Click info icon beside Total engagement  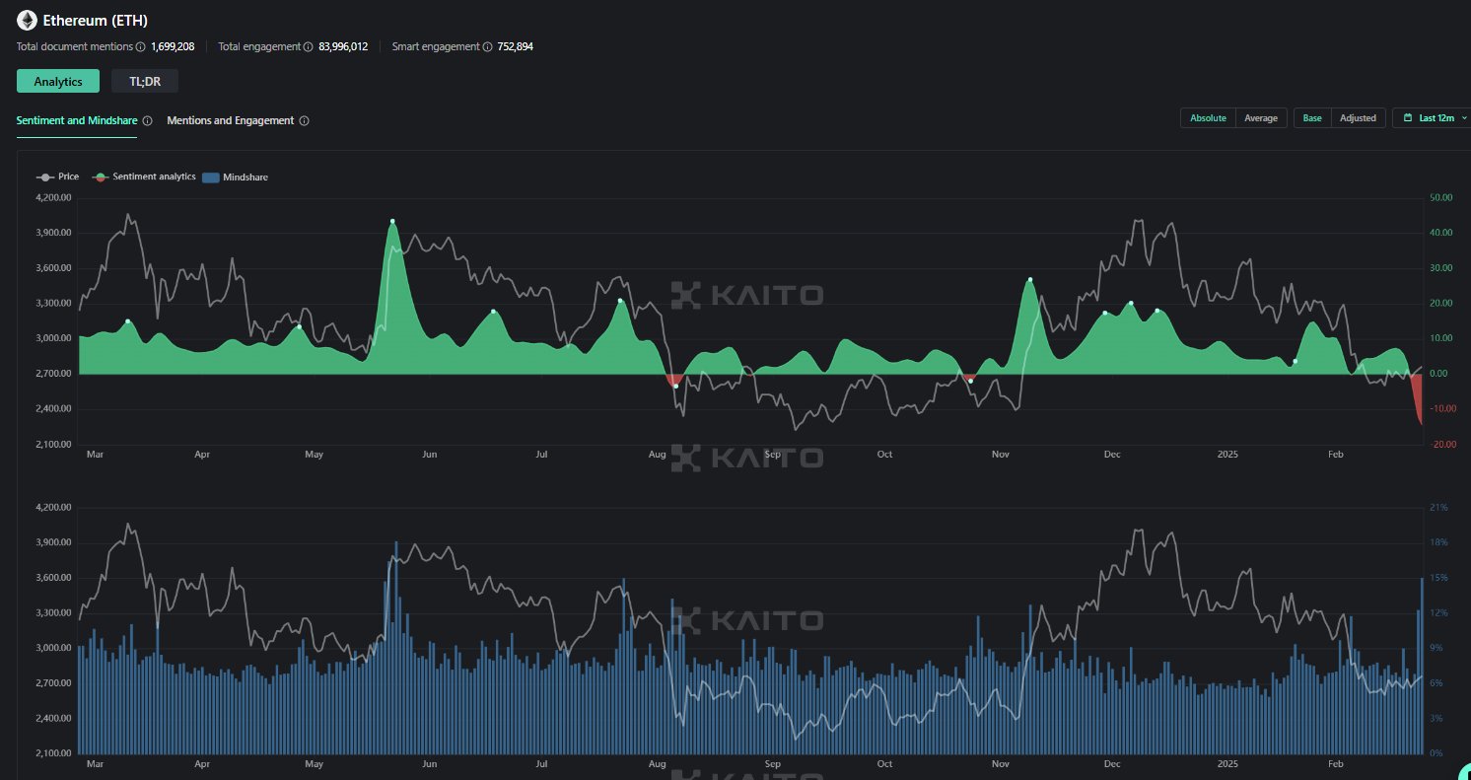tap(309, 46)
